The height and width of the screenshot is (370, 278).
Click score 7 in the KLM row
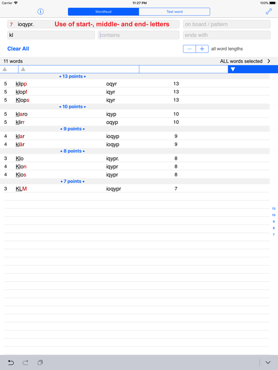tap(176, 188)
